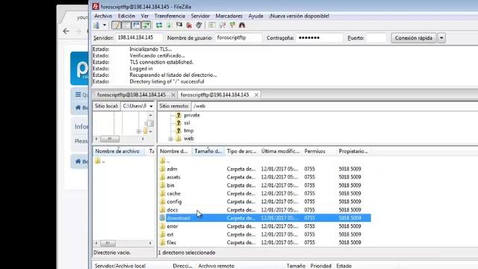This screenshot has width=478, height=269.
Task: Click the Nombre de usuario field
Action: pyautogui.click(x=238, y=38)
